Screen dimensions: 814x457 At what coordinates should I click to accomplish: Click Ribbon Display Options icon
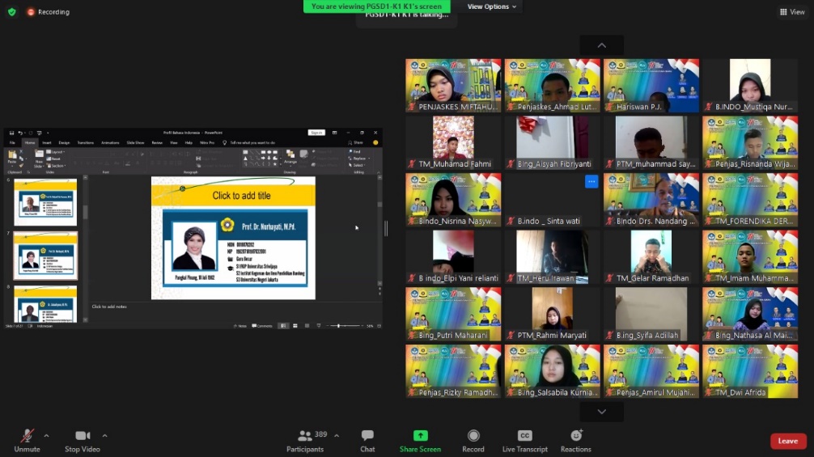(334, 133)
